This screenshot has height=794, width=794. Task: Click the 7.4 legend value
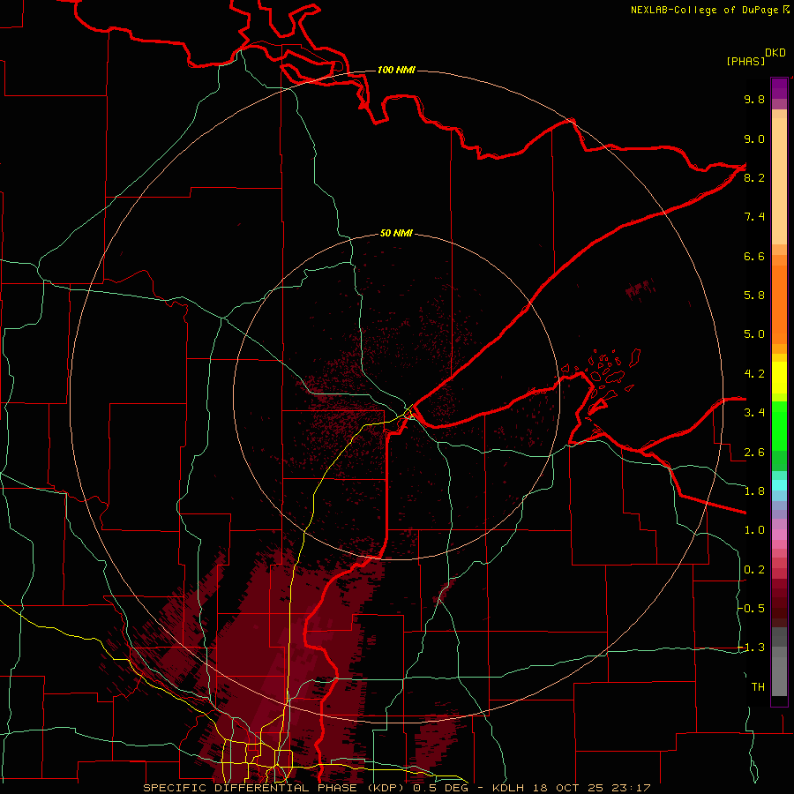(x=754, y=217)
